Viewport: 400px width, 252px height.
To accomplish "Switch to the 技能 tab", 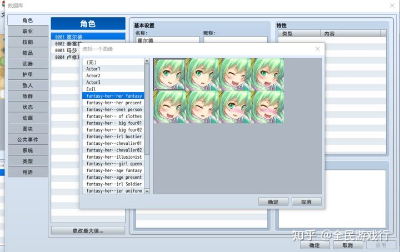I will pos(28,42).
